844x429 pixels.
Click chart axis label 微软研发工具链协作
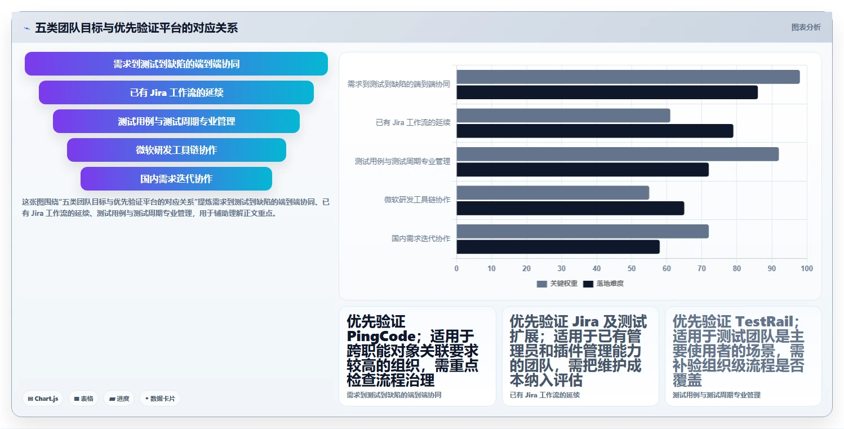pos(417,200)
